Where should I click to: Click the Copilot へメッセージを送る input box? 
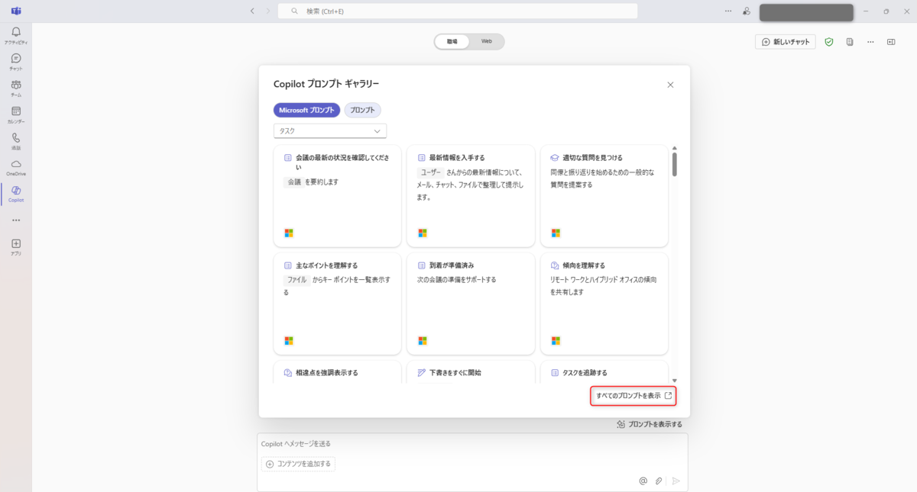472,443
